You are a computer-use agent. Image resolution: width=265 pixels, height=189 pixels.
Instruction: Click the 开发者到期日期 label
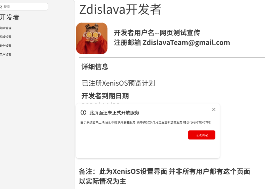point(105,96)
